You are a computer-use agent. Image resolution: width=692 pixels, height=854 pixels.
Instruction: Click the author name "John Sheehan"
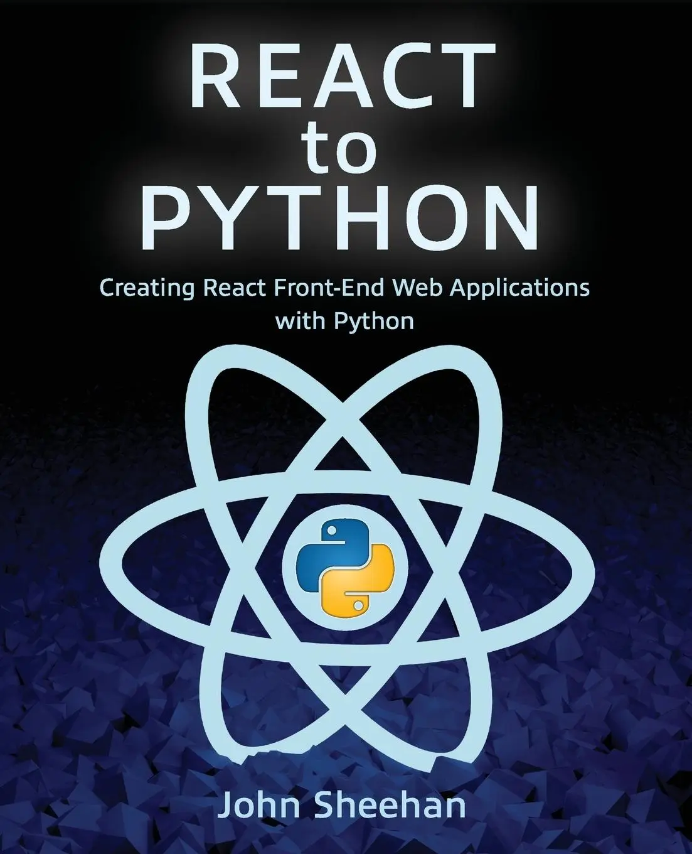pos(342,806)
